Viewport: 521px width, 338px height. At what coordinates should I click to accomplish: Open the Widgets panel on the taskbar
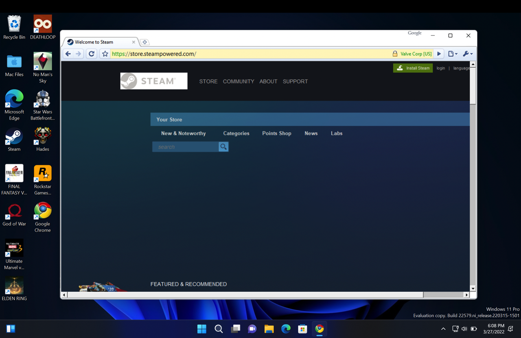pyautogui.click(x=11, y=329)
